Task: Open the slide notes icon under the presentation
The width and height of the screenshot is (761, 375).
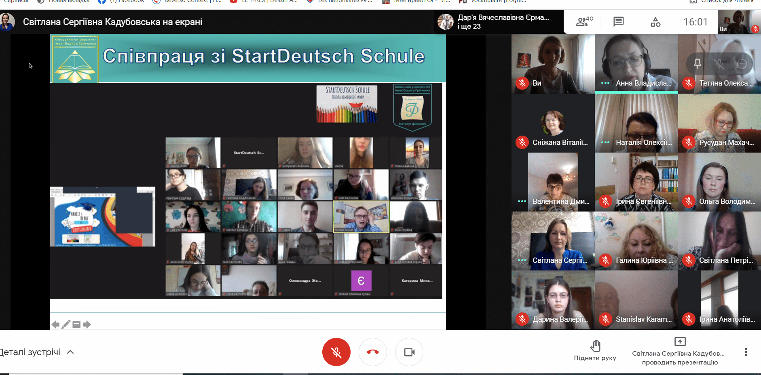Action: 76,324
